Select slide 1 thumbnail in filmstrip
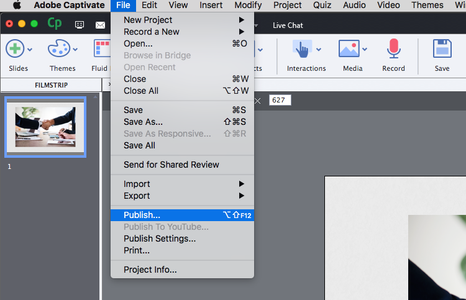This screenshot has width=466, height=300. (45, 127)
